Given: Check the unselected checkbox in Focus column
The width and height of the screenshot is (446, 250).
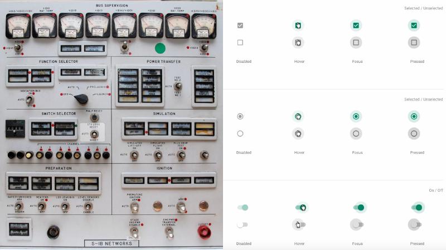Looking at the screenshot, I should pyautogui.click(x=356, y=42).
